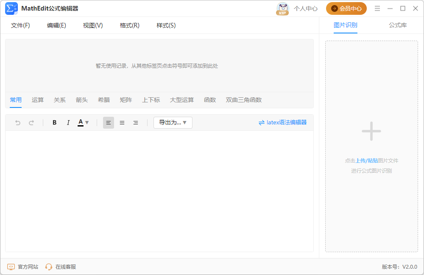Image resolution: width=424 pixels, height=275 pixels.
Task: Select the 上下标 symbol tab
Action: [x=151, y=100]
